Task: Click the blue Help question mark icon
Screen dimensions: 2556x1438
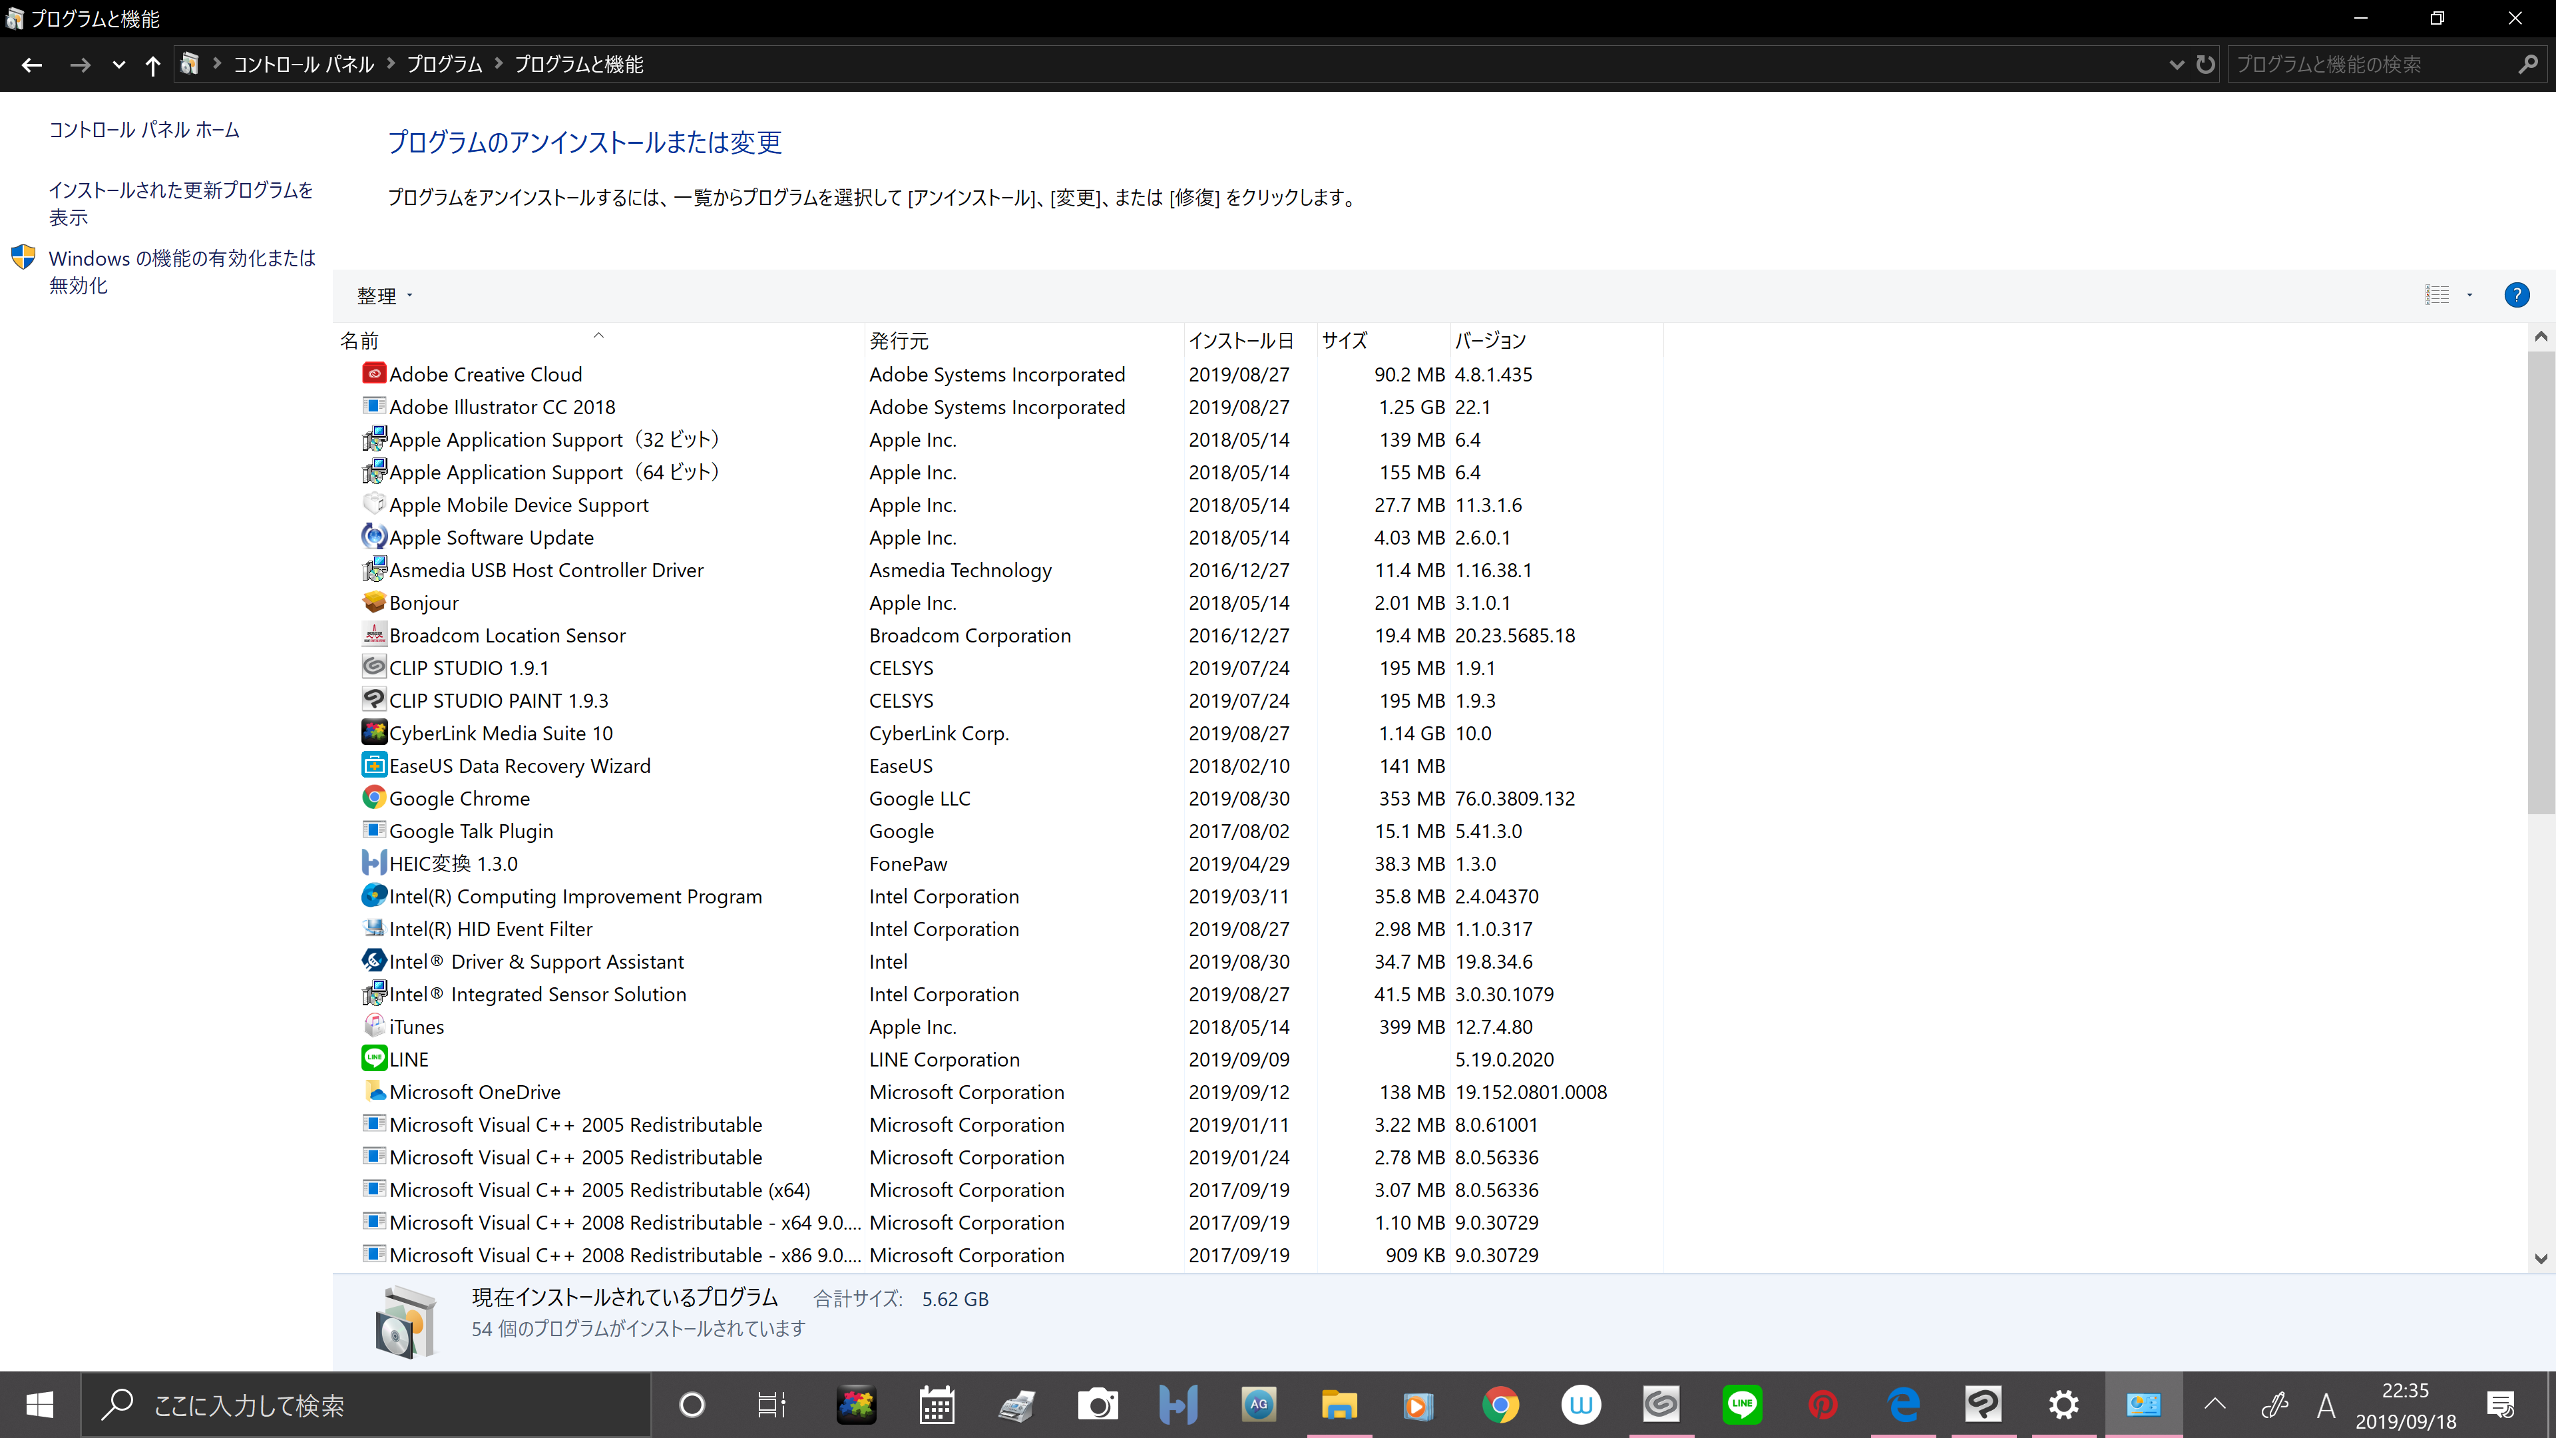Action: 2516,295
